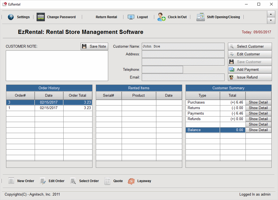
Task: Open Shift Opening/Closing cash register icon
Action: point(200,17)
